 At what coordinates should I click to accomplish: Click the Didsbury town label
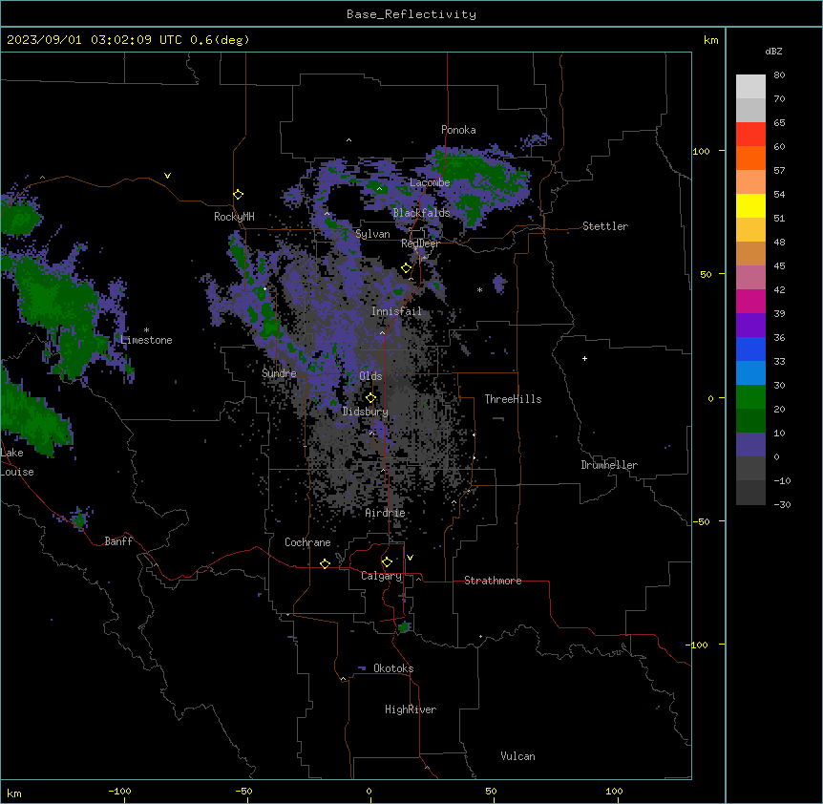[x=366, y=412]
